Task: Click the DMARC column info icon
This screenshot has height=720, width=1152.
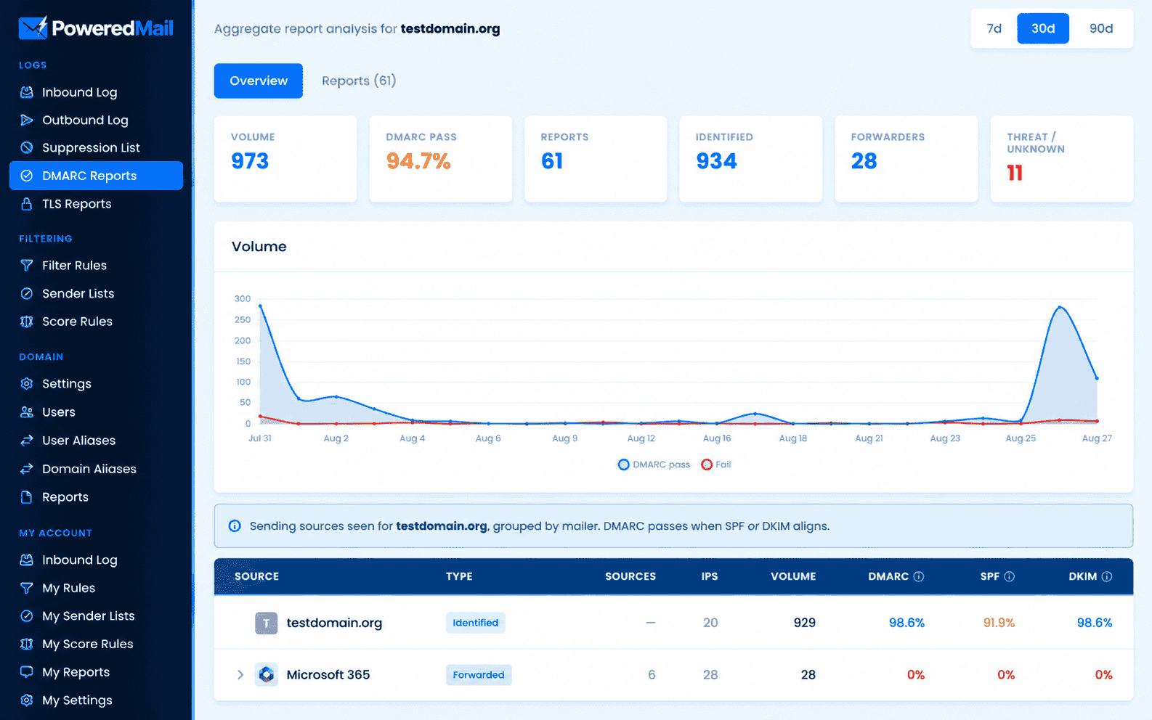Action: tap(919, 576)
